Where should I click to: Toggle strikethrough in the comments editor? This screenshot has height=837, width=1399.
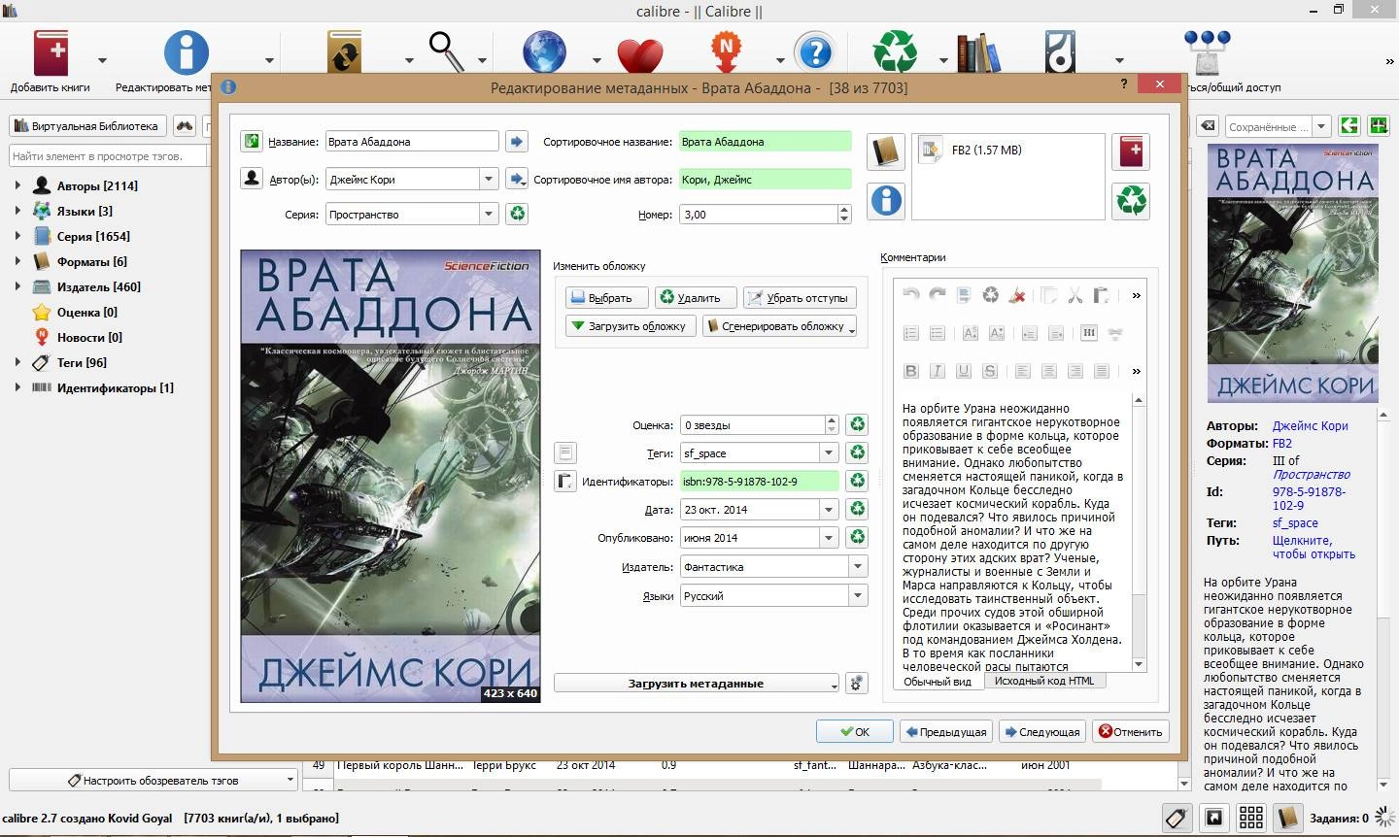tap(990, 371)
